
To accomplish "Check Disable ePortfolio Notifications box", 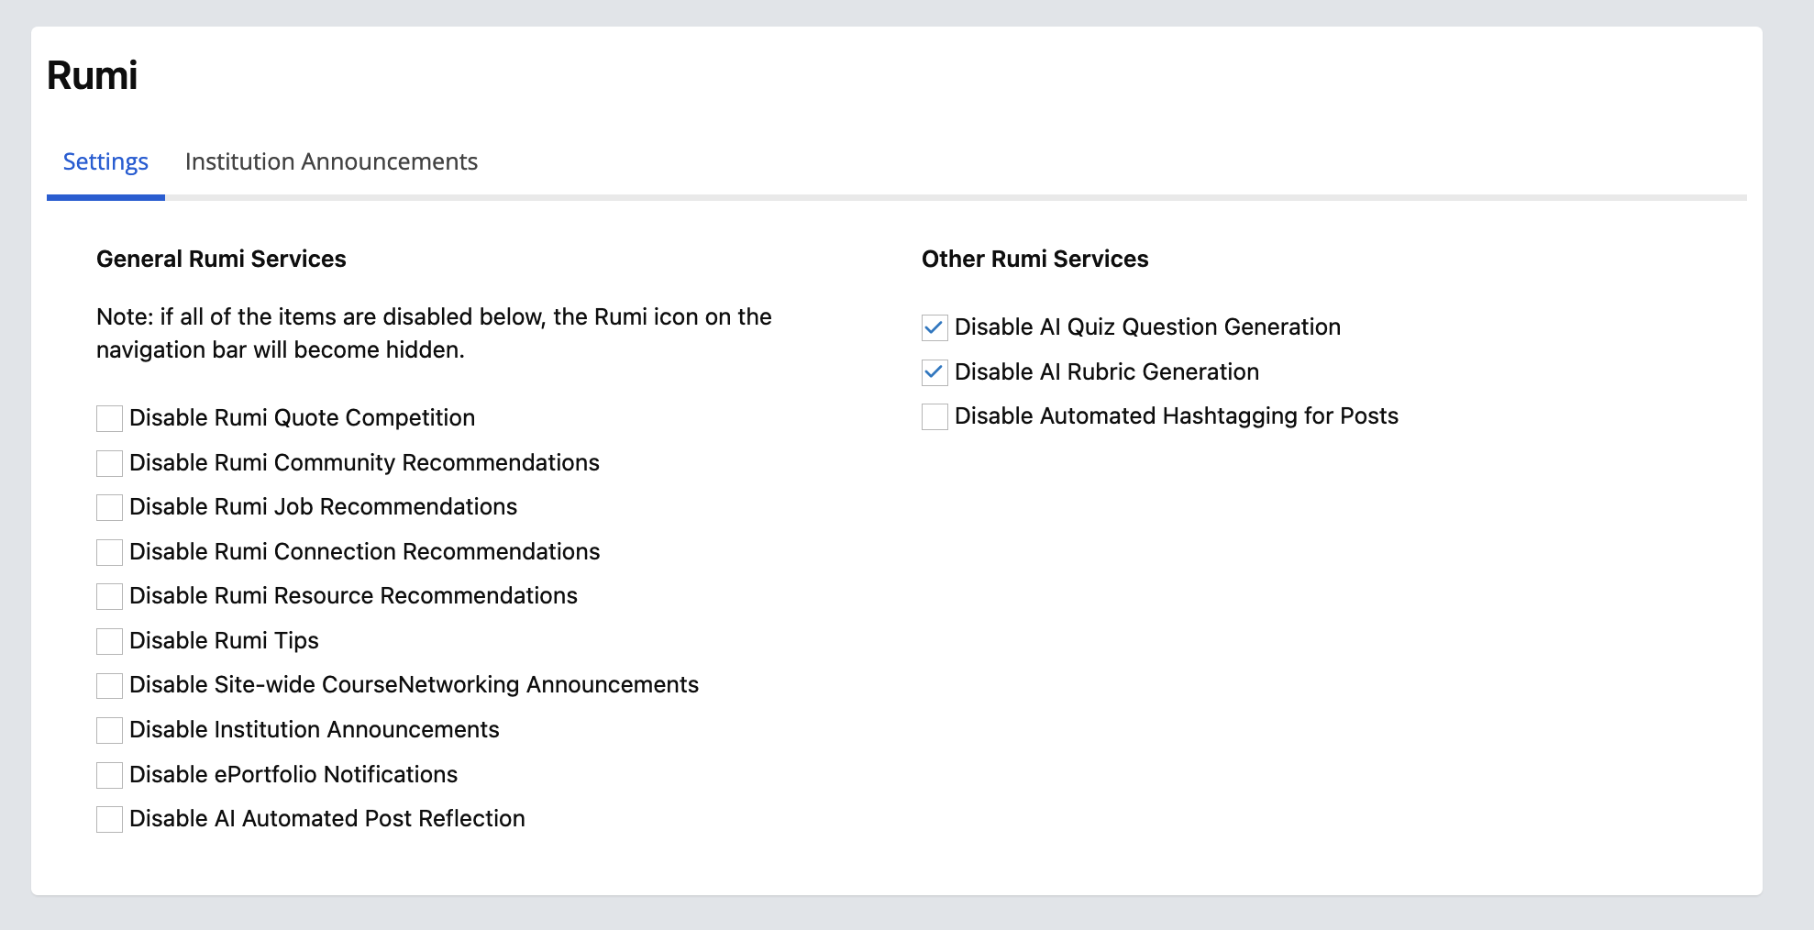I will tap(110, 775).
